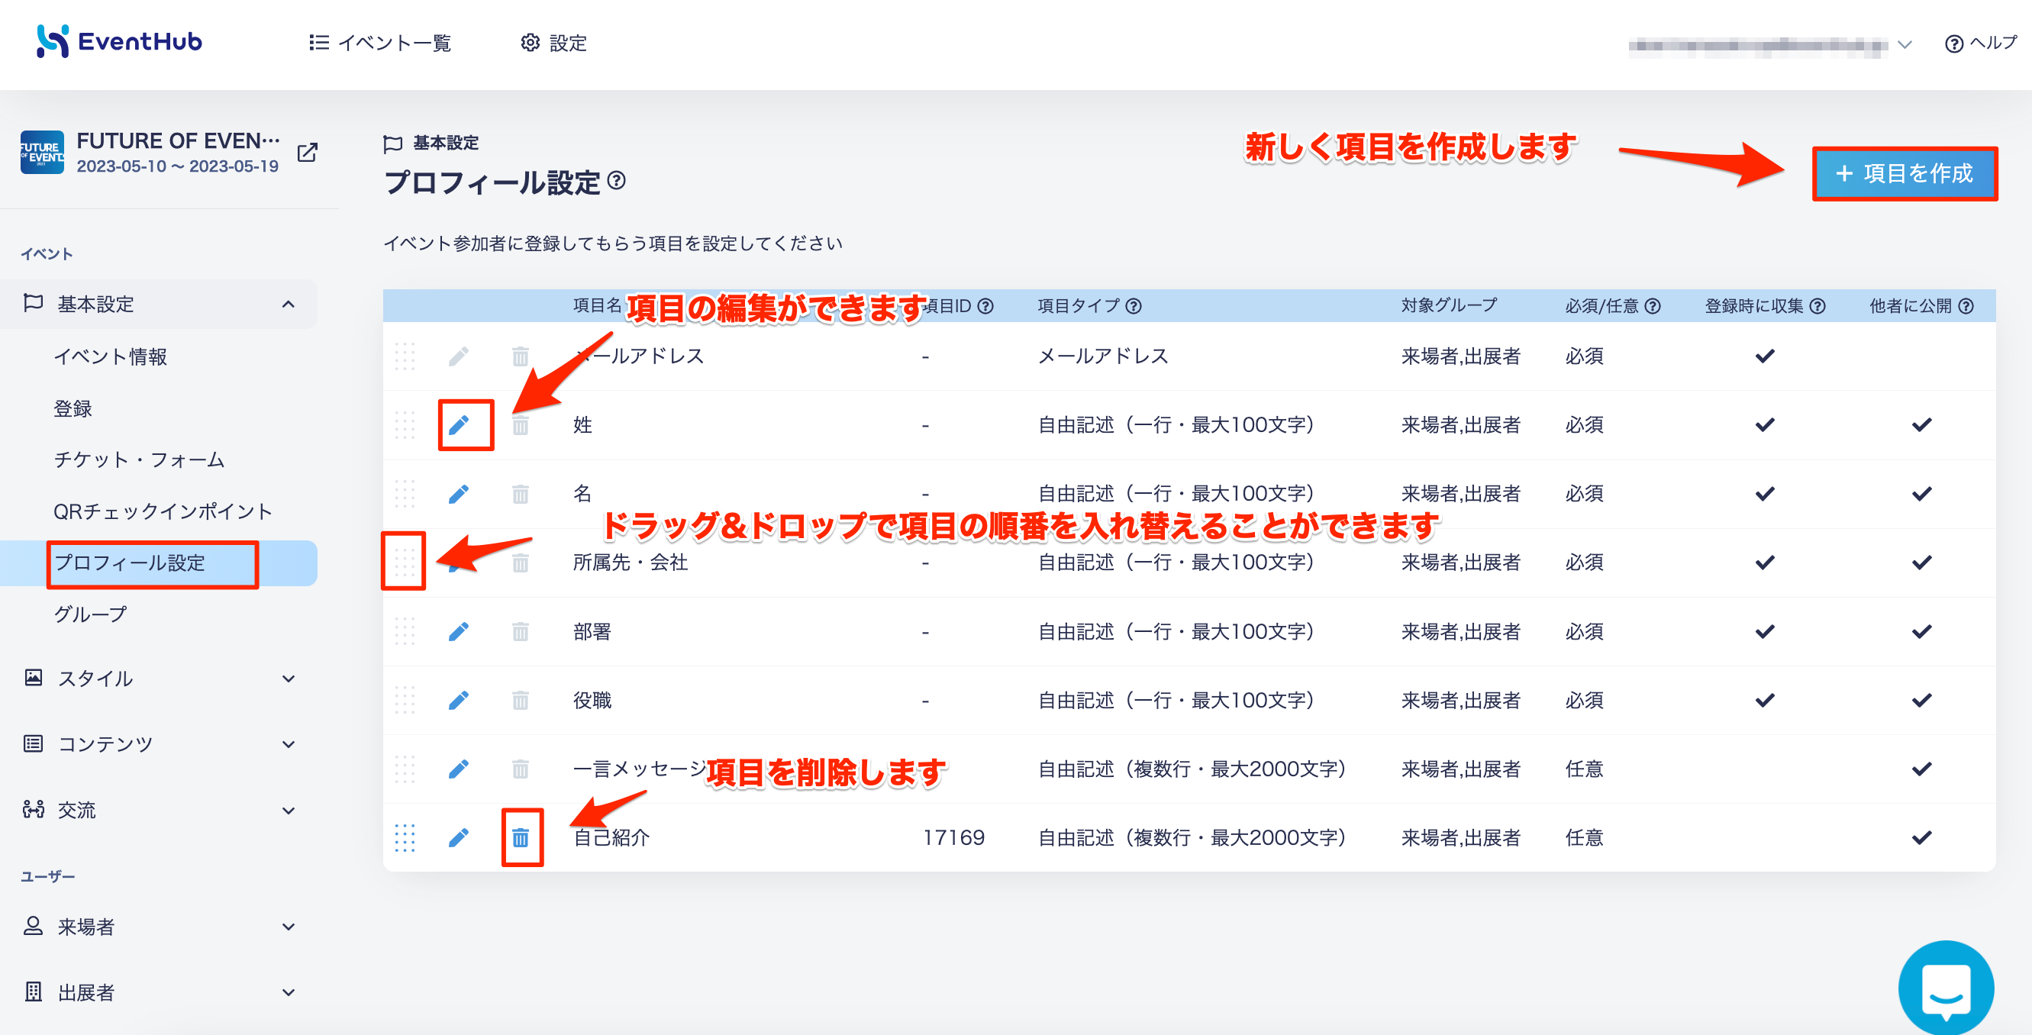This screenshot has height=1035, width=2032.
Task: Click the pencil edit icon for 姓 row
Action: click(458, 425)
